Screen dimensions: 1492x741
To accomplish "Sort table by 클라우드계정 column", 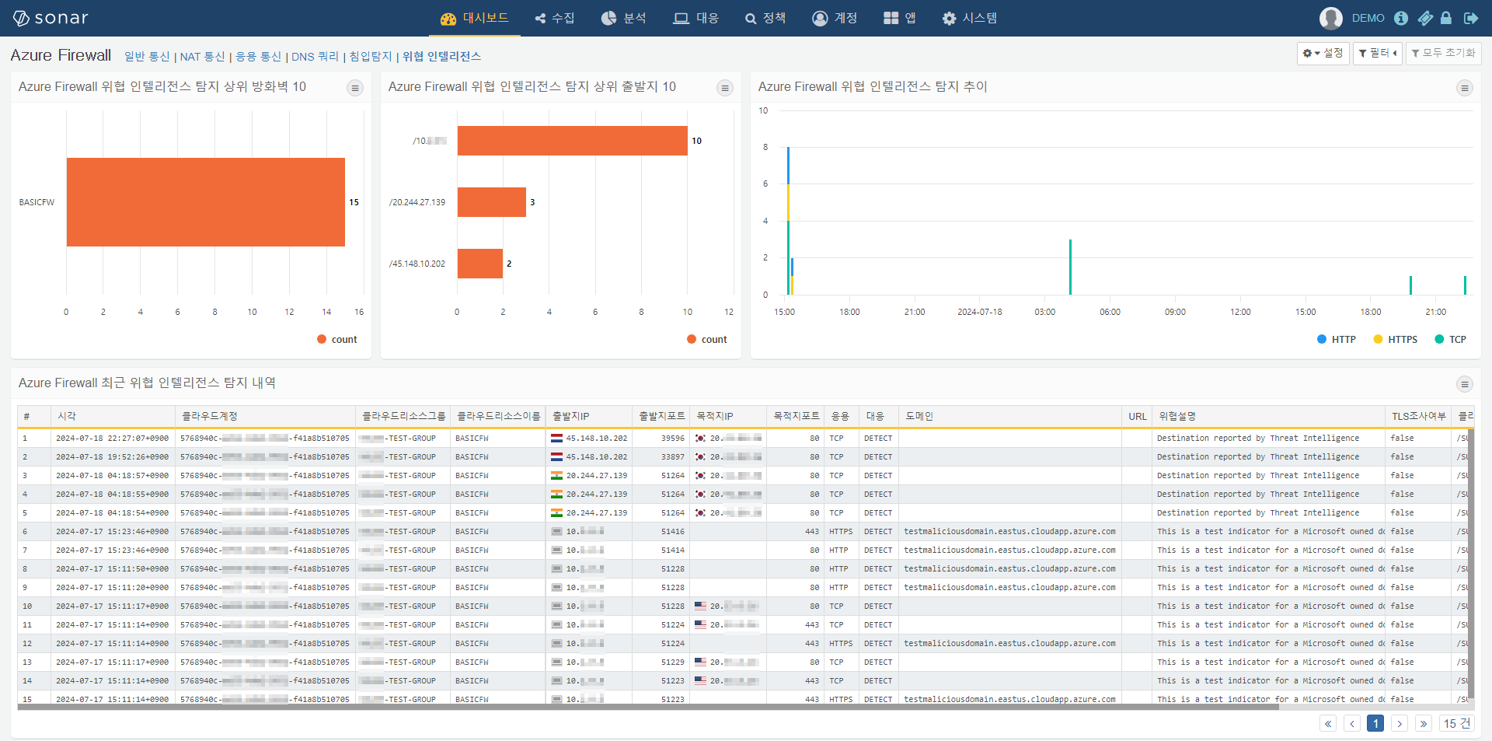I will [266, 417].
